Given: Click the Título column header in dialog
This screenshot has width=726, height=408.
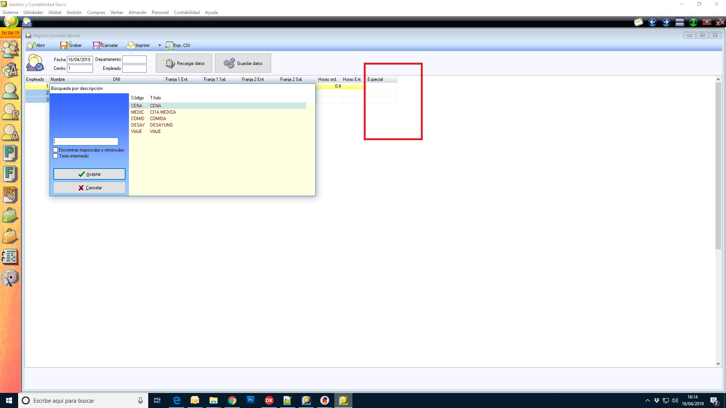Looking at the screenshot, I should (227, 98).
